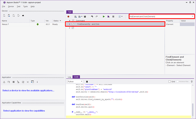This screenshot has height=119, width=196.
Task: Open the FindElement and Click command dropdown
Action: tap(193, 16)
